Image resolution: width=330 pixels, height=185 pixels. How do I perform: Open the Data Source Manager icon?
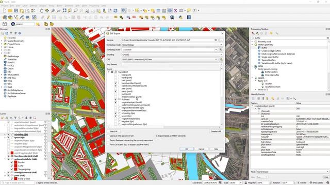(x=5, y=17)
